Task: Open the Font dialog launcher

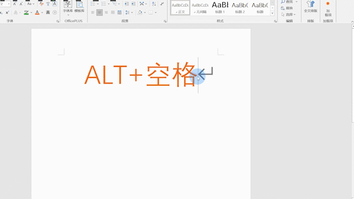Action: [x=58, y=21]
